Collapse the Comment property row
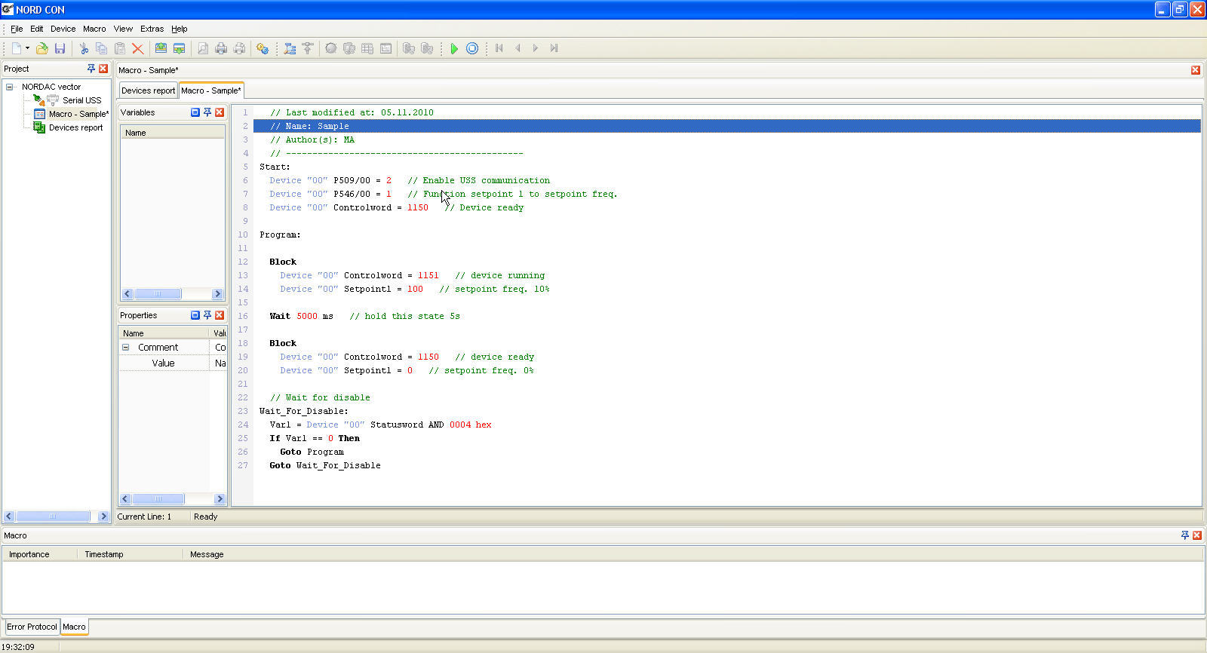Viewport: 1207px width, 653px height. 125,348
